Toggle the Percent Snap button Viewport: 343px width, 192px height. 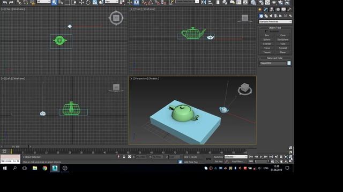(x=157, y=2)
